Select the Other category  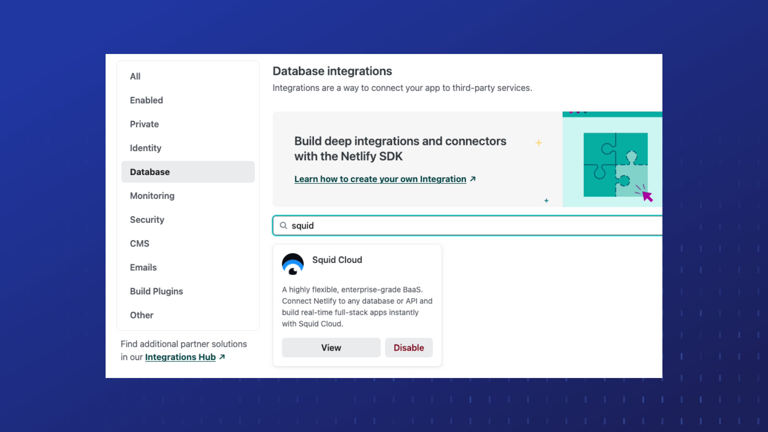(x=142, y=315)
